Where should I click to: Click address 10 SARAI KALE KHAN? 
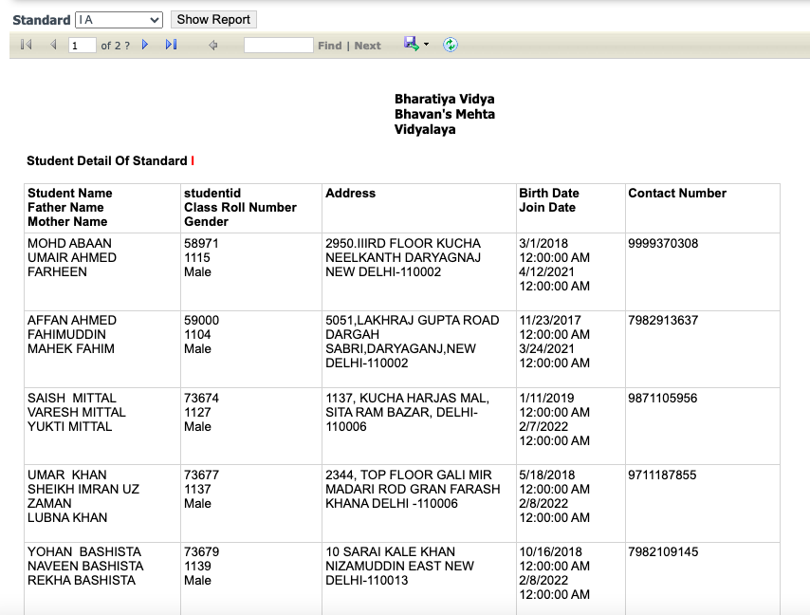(391, 552)
